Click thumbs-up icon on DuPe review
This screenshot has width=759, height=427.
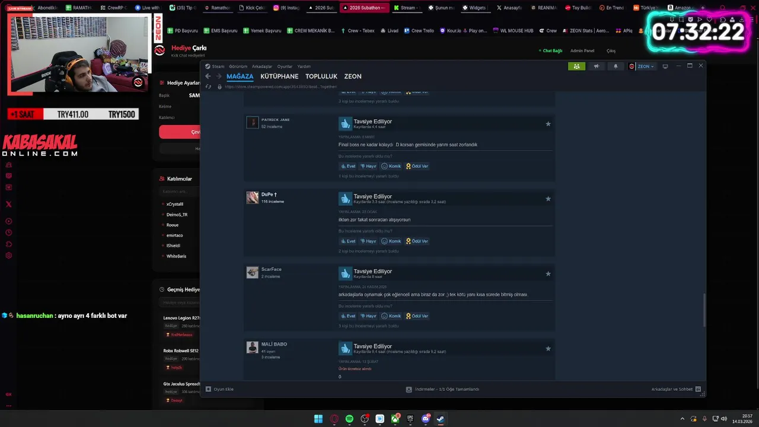[345, 199]
